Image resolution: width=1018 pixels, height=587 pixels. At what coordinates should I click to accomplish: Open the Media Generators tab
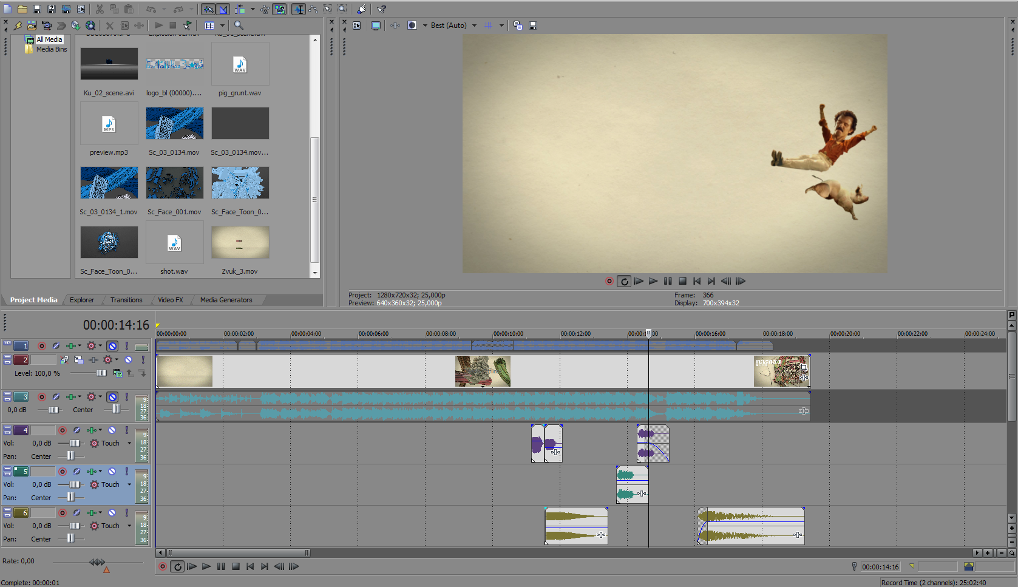pyautogui.click(x=226, y=300)
